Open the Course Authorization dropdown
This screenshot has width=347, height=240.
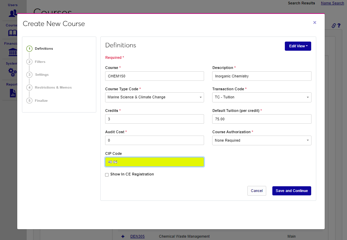(x=262, y=140)
